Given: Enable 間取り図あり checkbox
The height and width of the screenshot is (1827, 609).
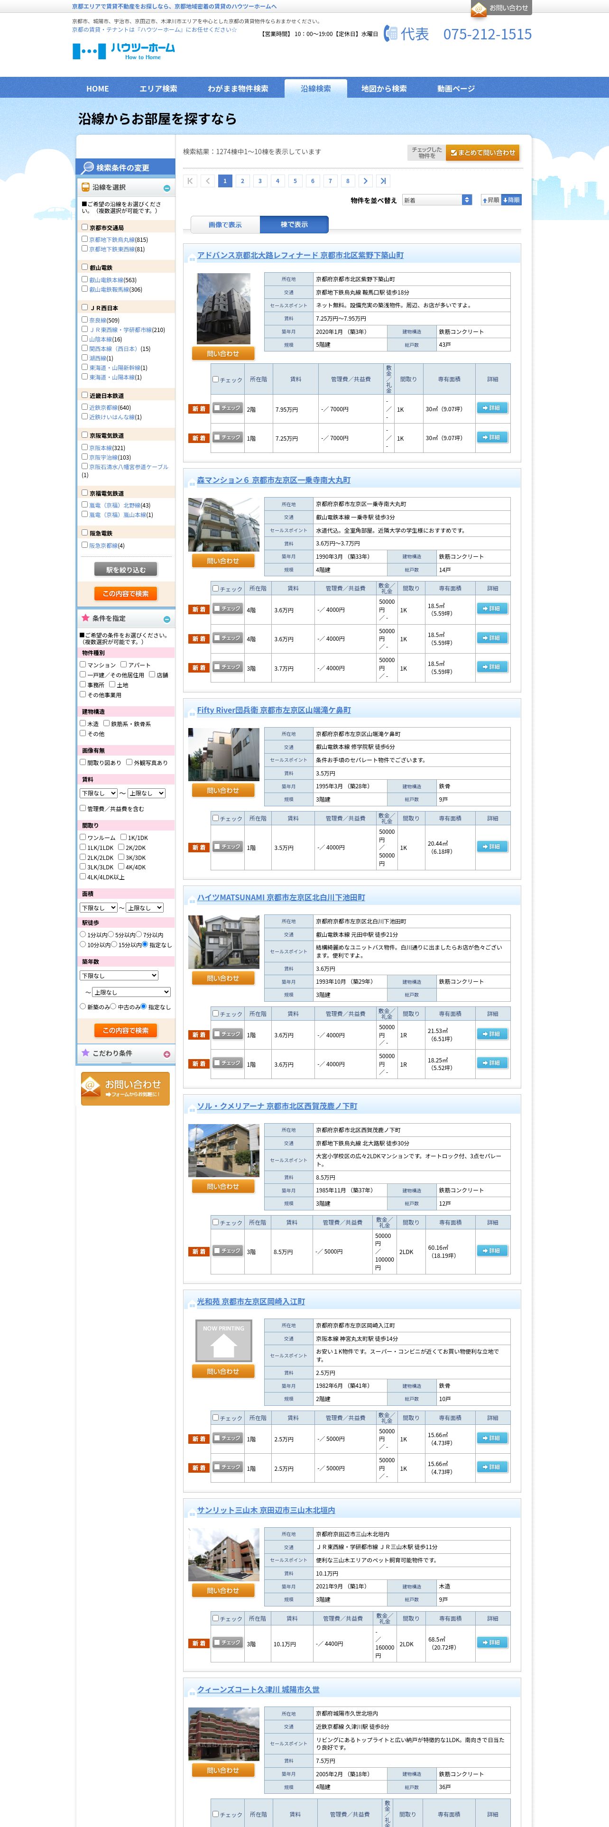Looking at the screenshot, I should click(83, 762).
